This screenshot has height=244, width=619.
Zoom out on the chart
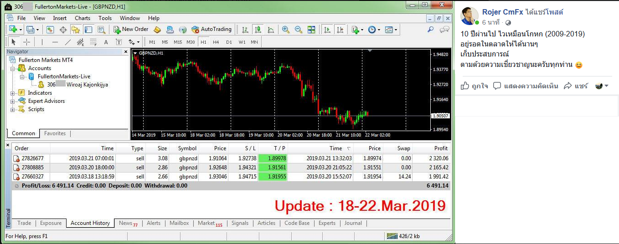299,30
